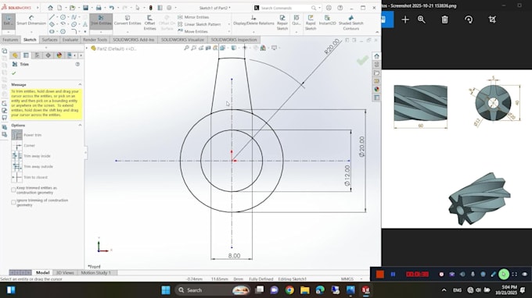Viewport: 532px width, 298px height.
Task: Show hidden system tray icons
Action: click(x=444, y=290)
